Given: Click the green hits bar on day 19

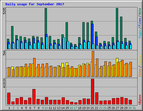Looking at the screenshot, I should click(x=84, y=31).
